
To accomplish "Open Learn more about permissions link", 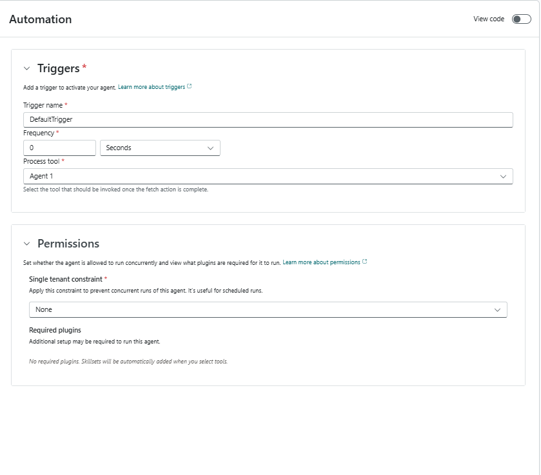I will (321, 262).
